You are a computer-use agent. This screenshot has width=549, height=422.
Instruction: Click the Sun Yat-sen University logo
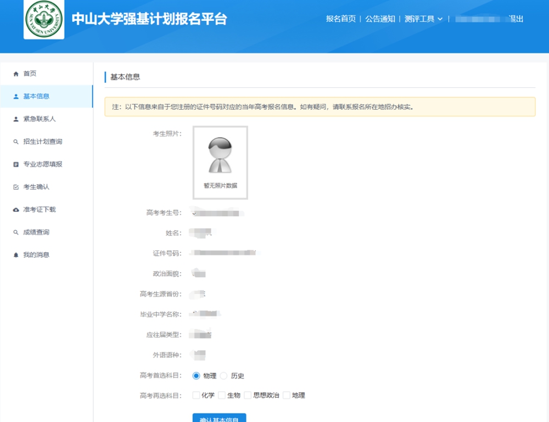[x=44, y=20]
